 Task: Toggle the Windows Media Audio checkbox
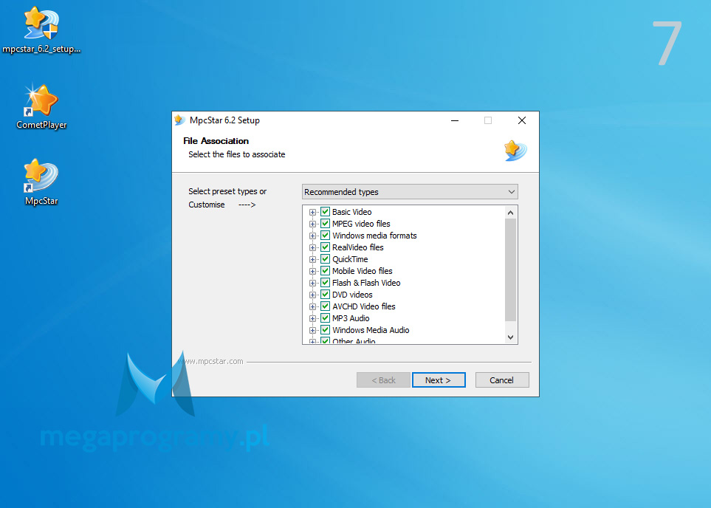[325, 330]
